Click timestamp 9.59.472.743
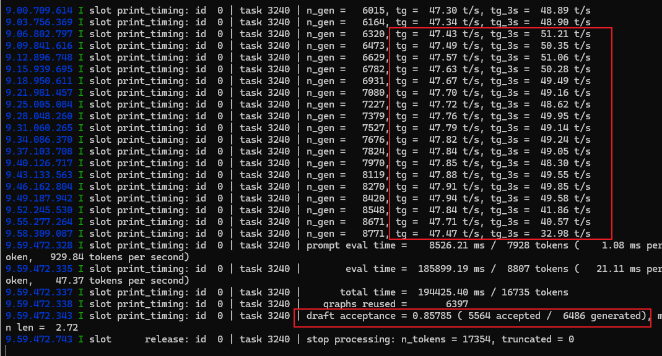 pos(39,339)
